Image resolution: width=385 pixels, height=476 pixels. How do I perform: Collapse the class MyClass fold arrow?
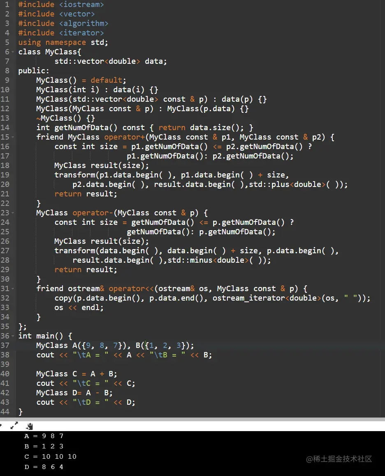click(x=13, y=52)
